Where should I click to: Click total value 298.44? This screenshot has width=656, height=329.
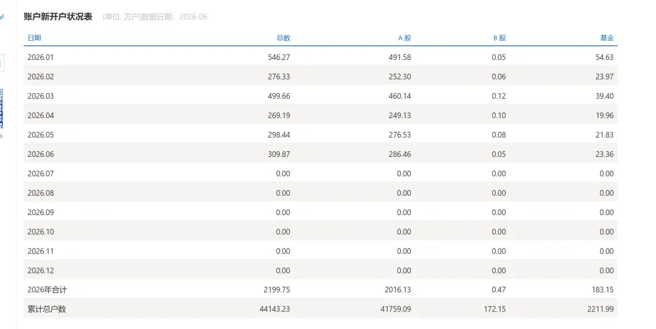point(279,135)
